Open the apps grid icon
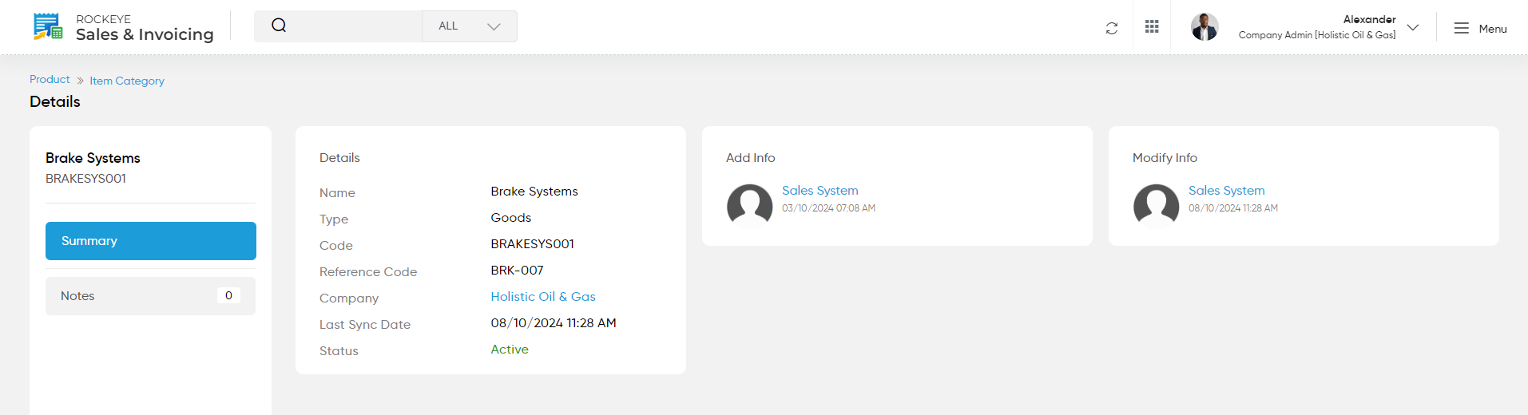 click(x=1152, y=26)
